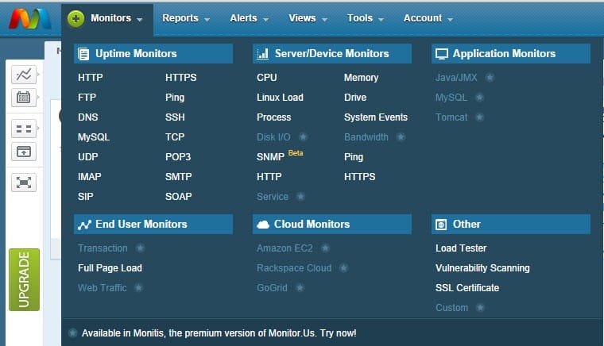Open the Tools dropdown

(x=366, y=18)
